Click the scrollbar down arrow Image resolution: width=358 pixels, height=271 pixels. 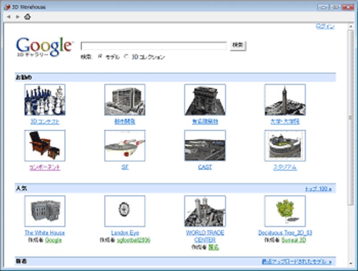coord(351,263)
